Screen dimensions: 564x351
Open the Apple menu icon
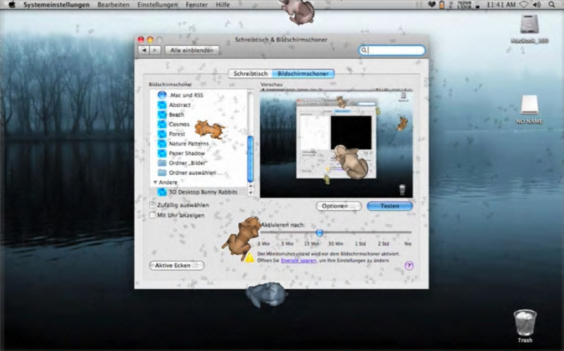(12, 4)
